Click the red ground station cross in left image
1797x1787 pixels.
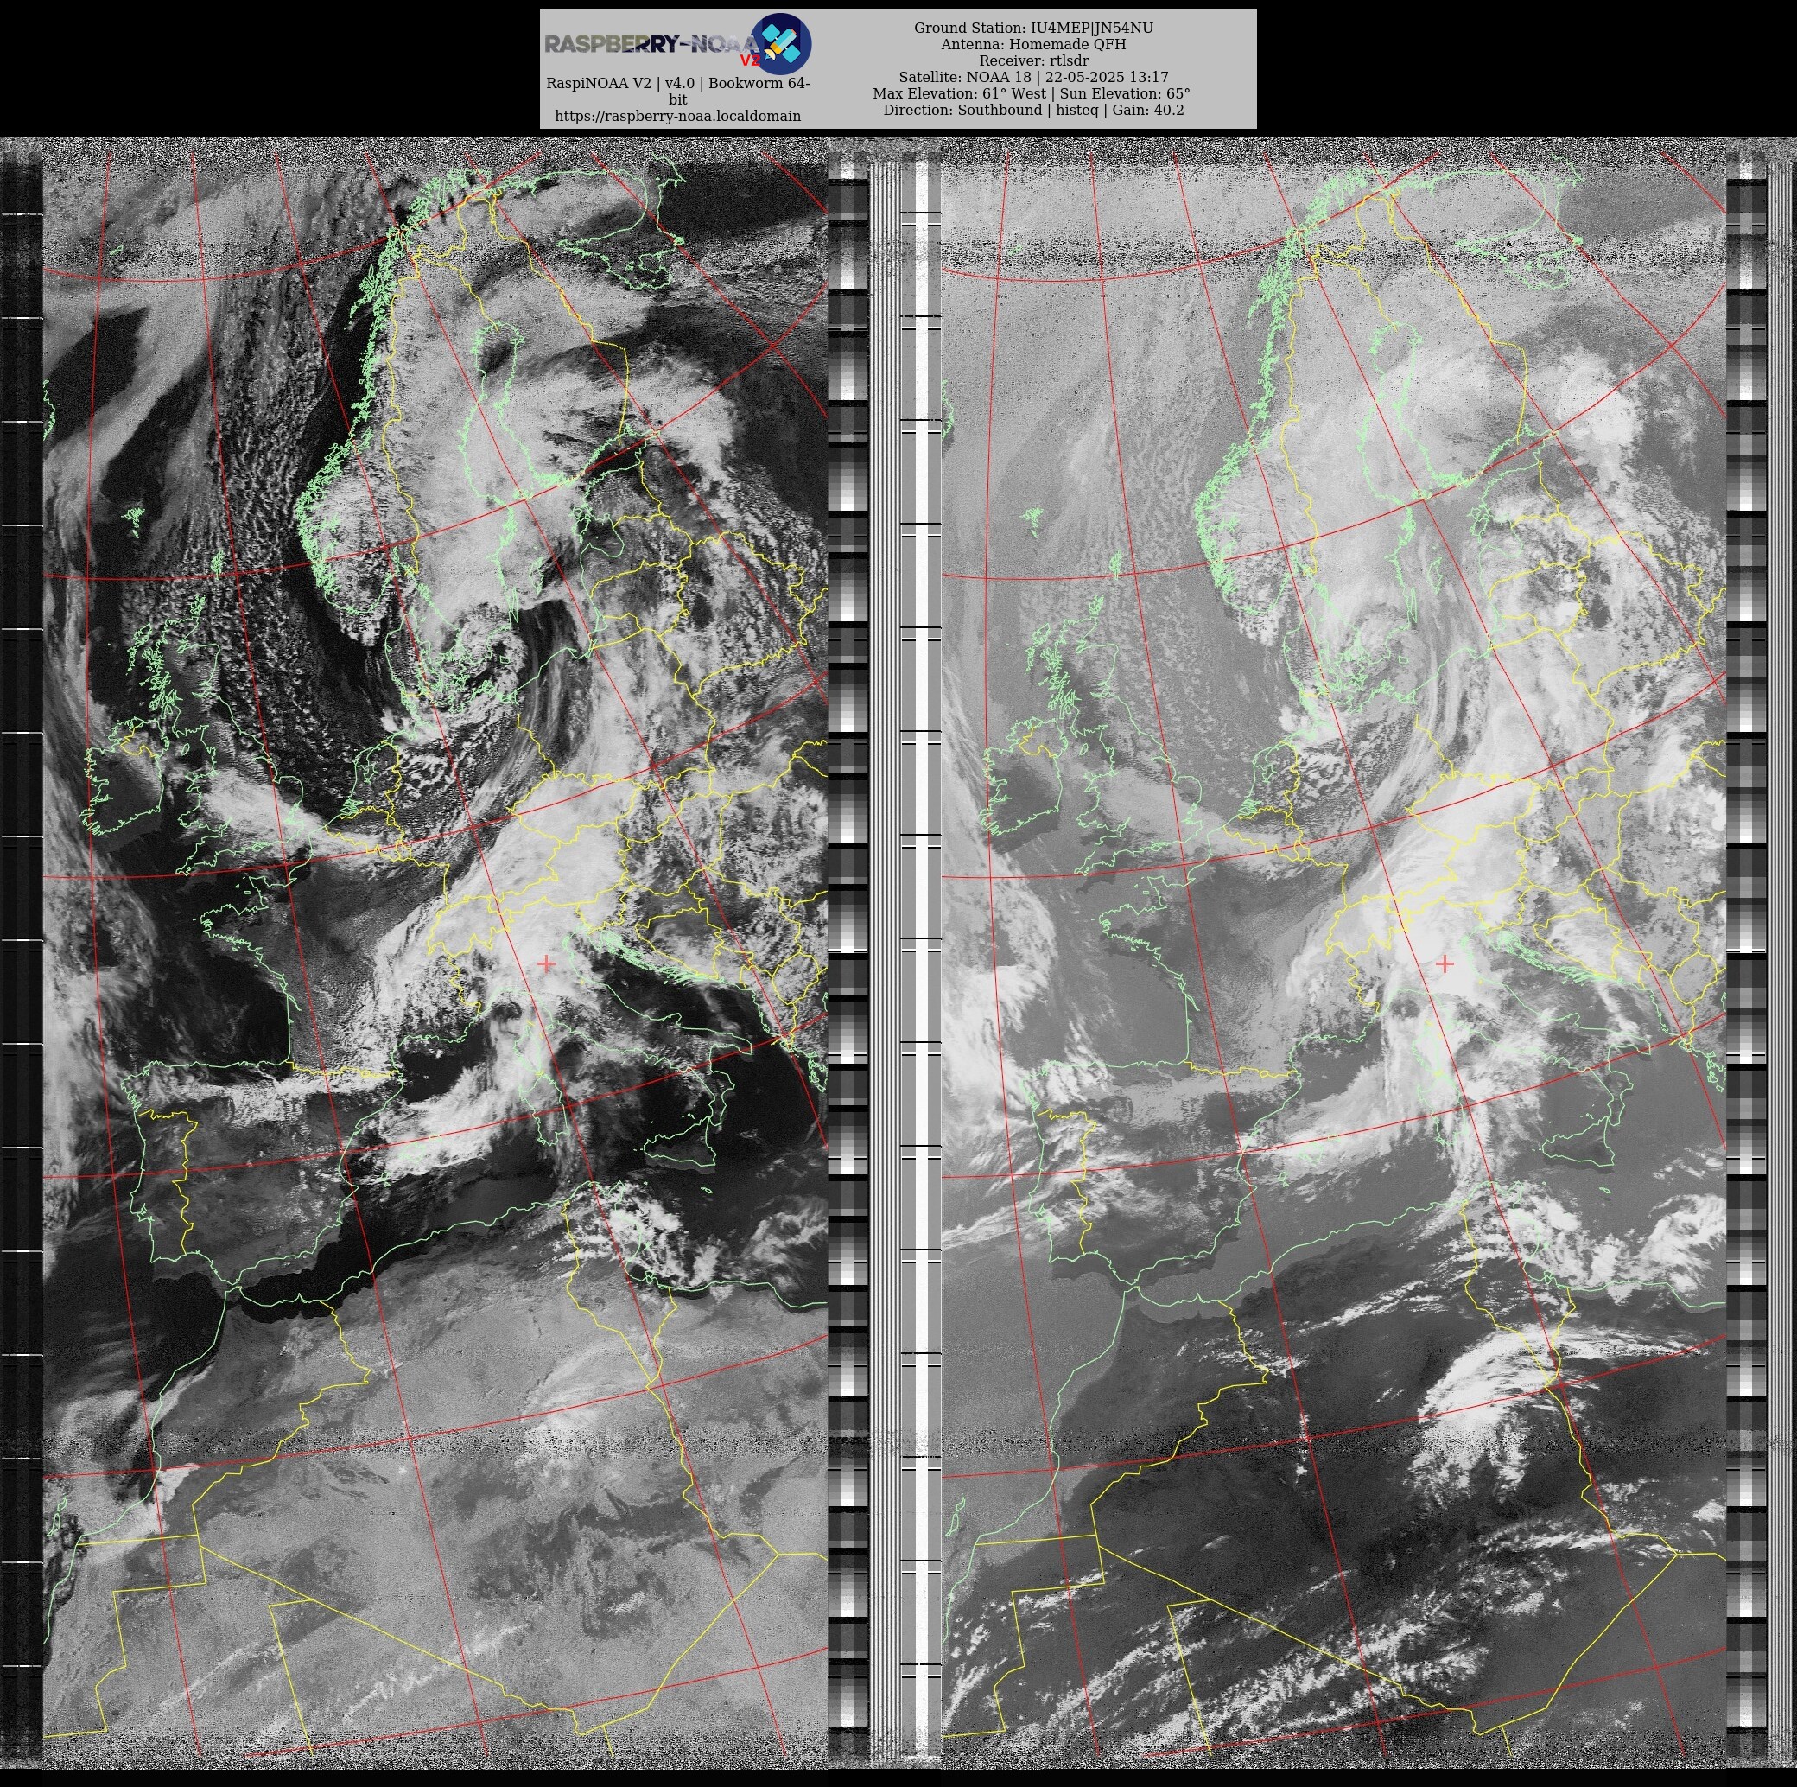point(546,963)
